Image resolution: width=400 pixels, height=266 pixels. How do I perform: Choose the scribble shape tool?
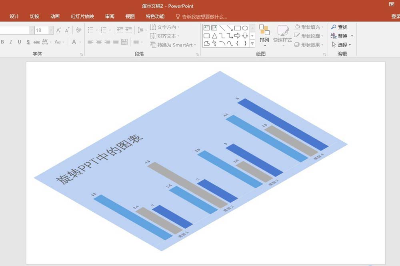(x=214, y=44)
